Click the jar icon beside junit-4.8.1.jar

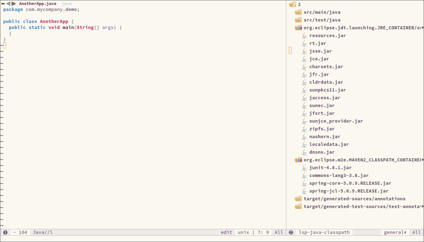click(x=304, y=168)
